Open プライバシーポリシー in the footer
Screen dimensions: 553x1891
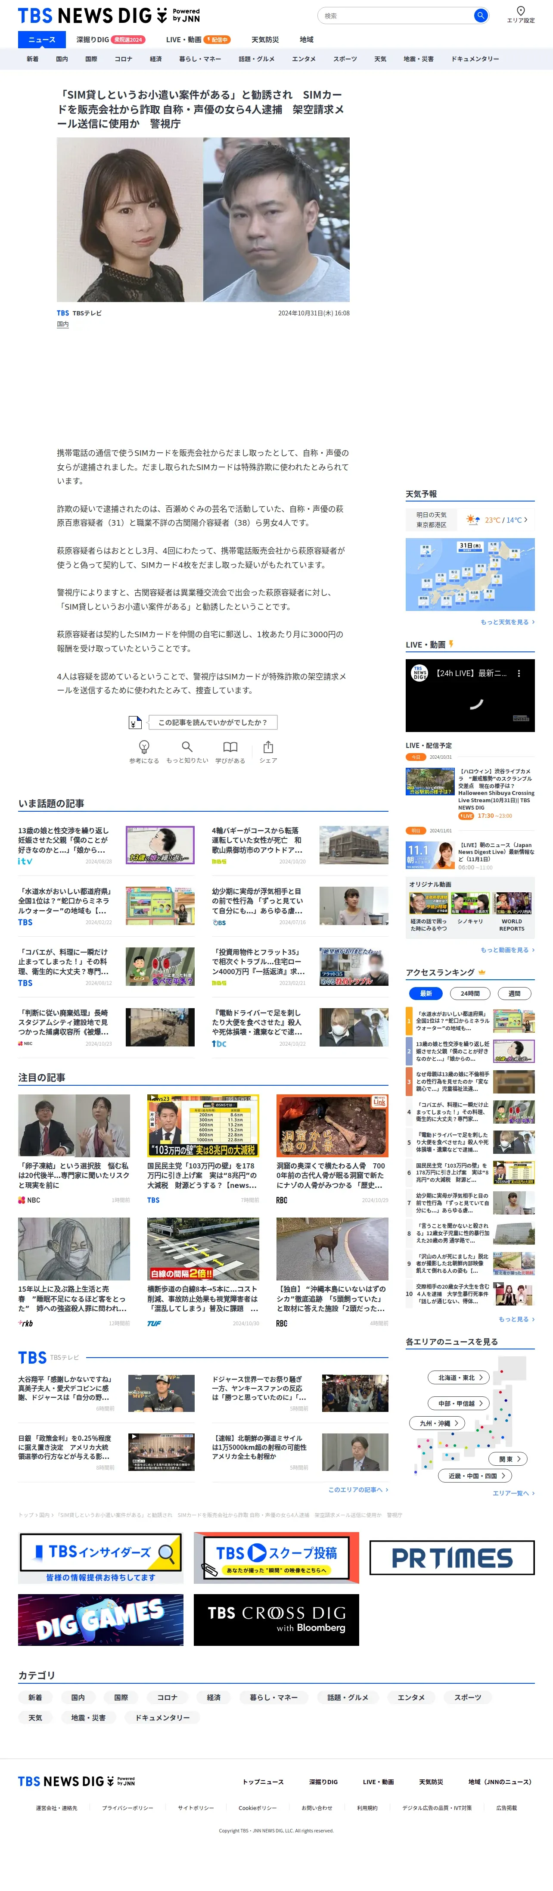click(x=127, y=1808)
